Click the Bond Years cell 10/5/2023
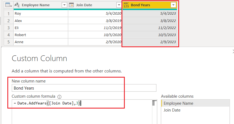 pyautogui.click(x=150, y=35)
